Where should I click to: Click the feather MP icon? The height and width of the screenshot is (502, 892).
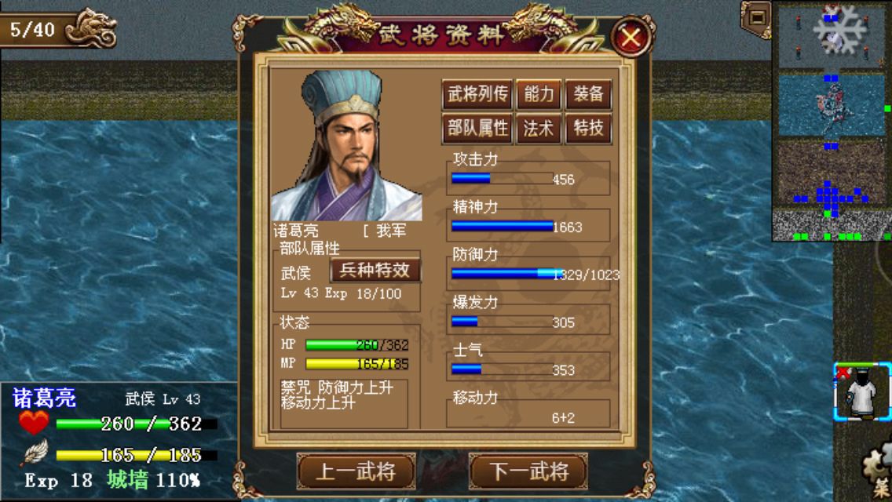(x=35, y=453)
